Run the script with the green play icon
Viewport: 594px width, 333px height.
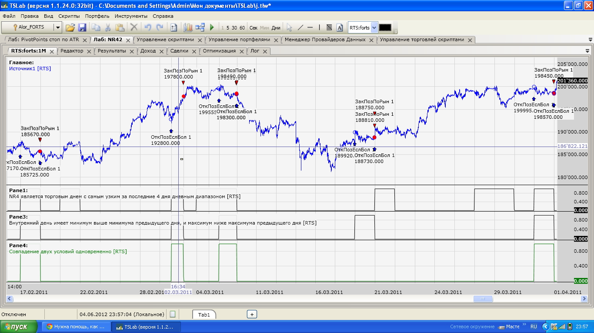pyautogui.click(x=212, y=27)
